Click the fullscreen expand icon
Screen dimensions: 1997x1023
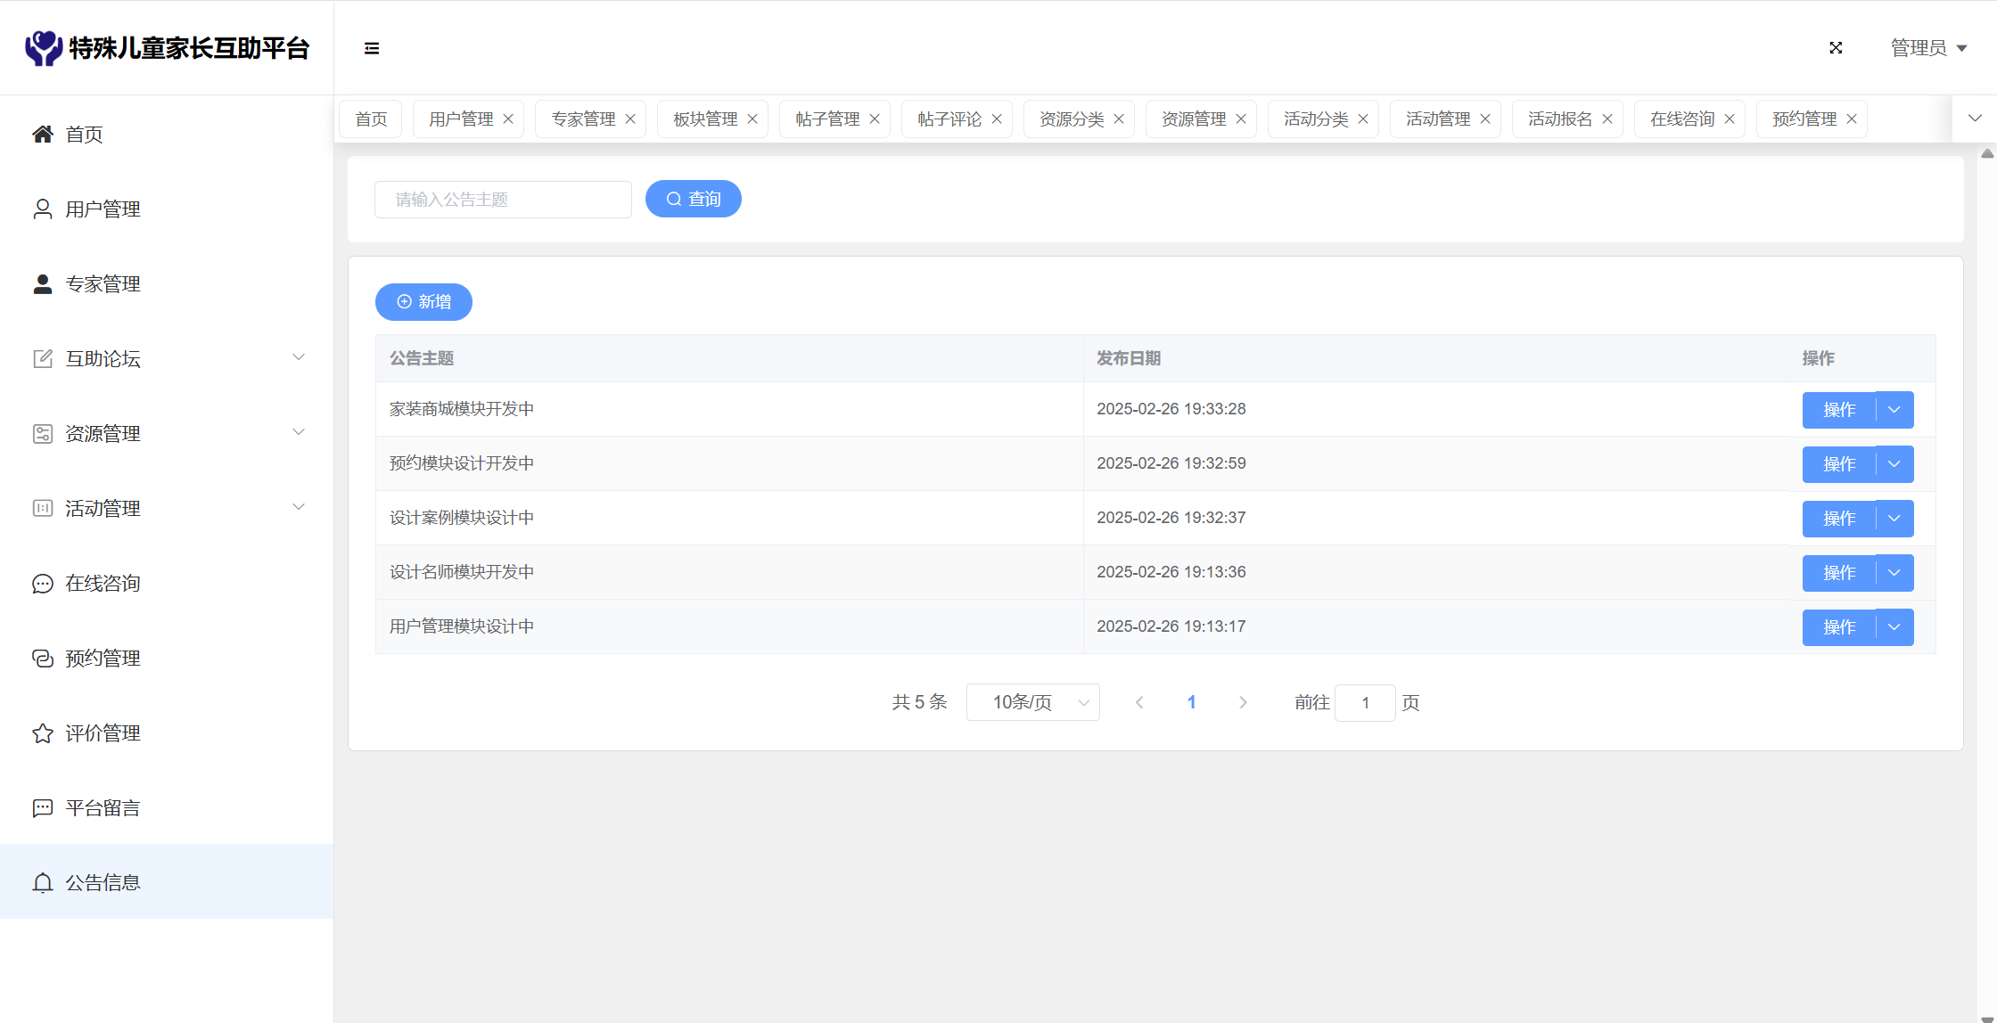[x=1836, y=48]
